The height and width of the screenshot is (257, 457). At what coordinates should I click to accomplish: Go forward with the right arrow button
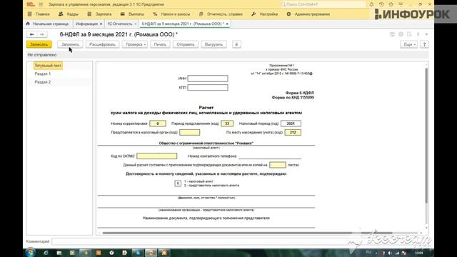(x=41, y=34)
